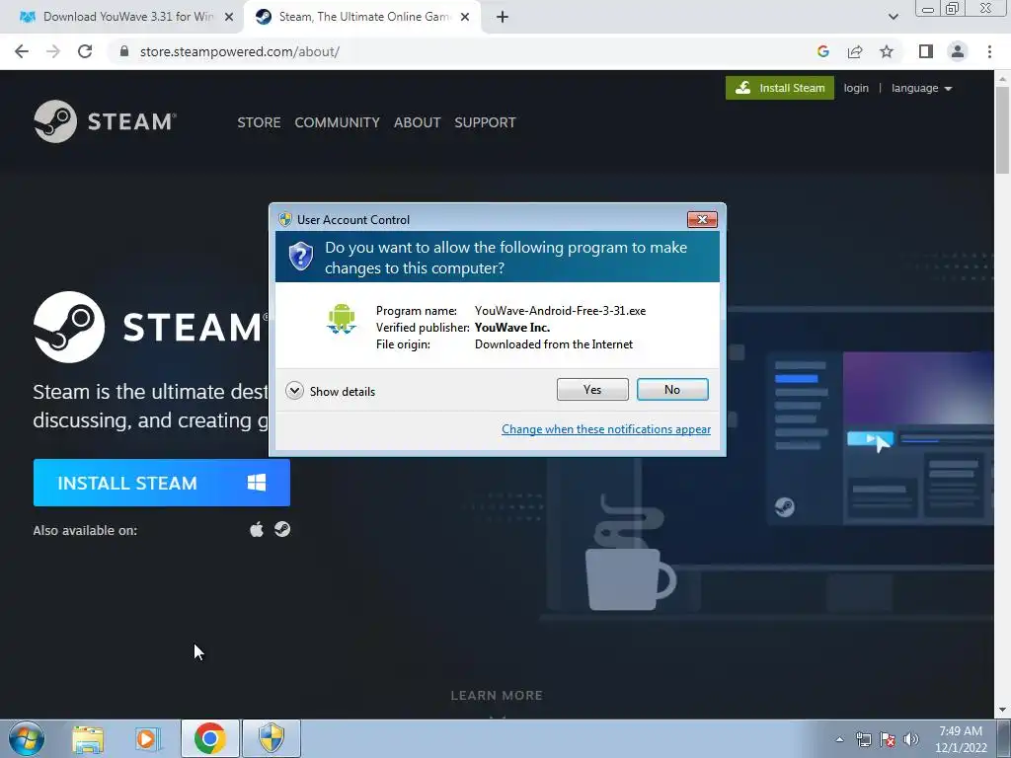The image size is (1011, 758).
Task: Open Windows Start menu
Action: point(27,738)
